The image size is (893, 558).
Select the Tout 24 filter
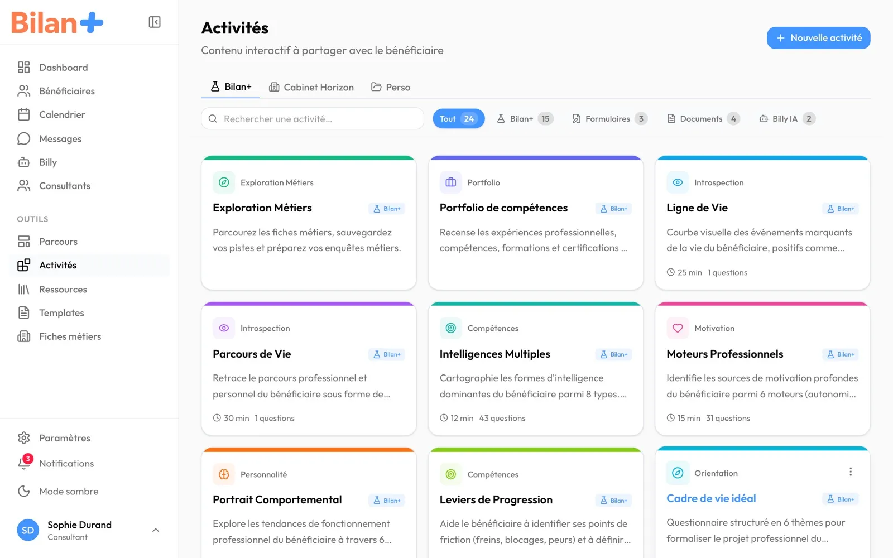point(458,119)
